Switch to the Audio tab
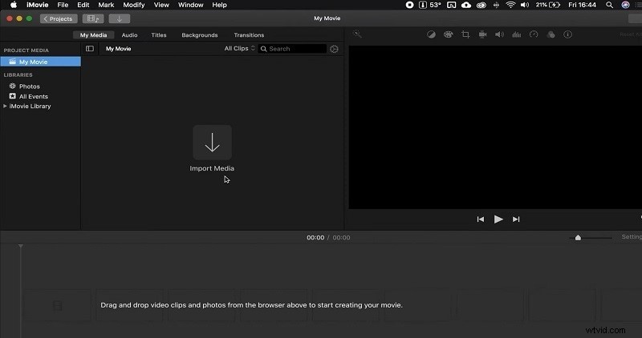Viewport: 642px width, 338px height. pos(129,35)
